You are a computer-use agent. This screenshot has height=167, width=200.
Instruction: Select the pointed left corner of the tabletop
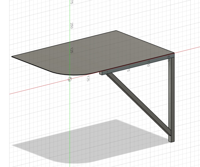pyautogui.click(x=12, y=57)
